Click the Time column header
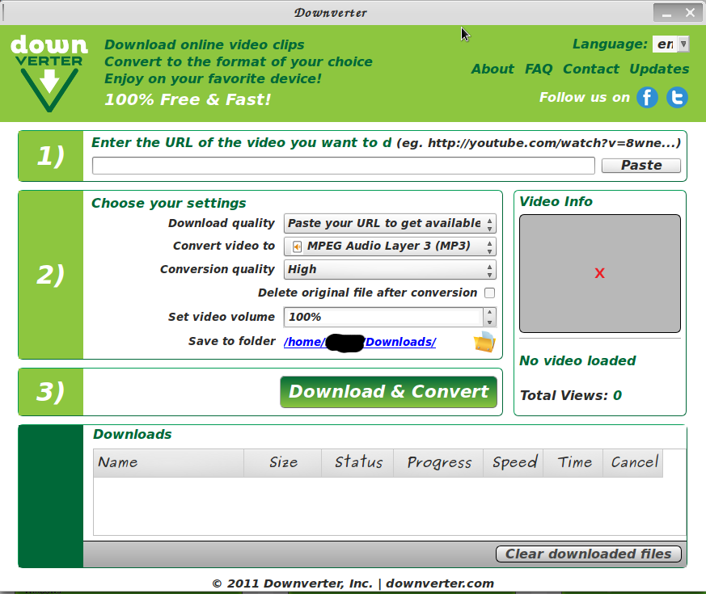 (x=573, y=462)
